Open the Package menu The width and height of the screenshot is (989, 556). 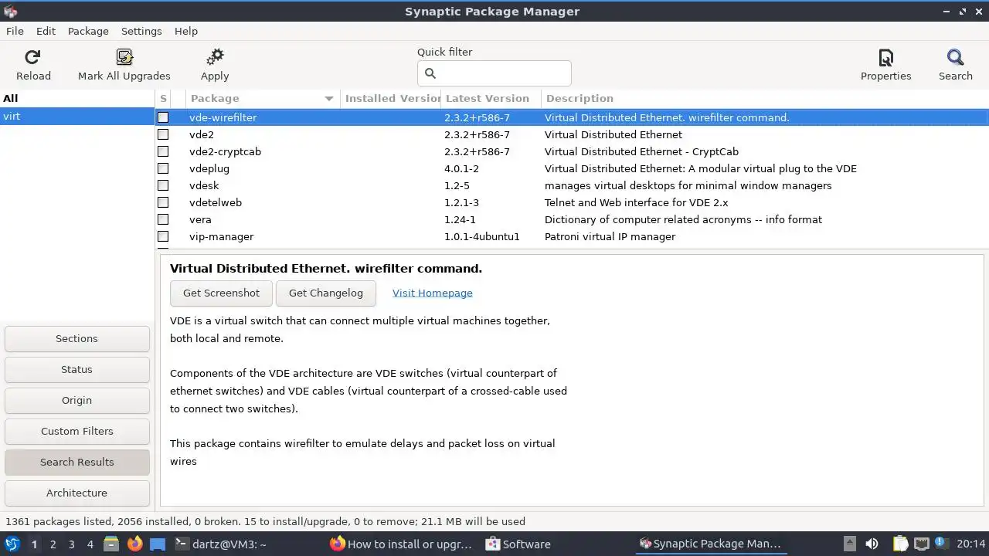[88, 31]
